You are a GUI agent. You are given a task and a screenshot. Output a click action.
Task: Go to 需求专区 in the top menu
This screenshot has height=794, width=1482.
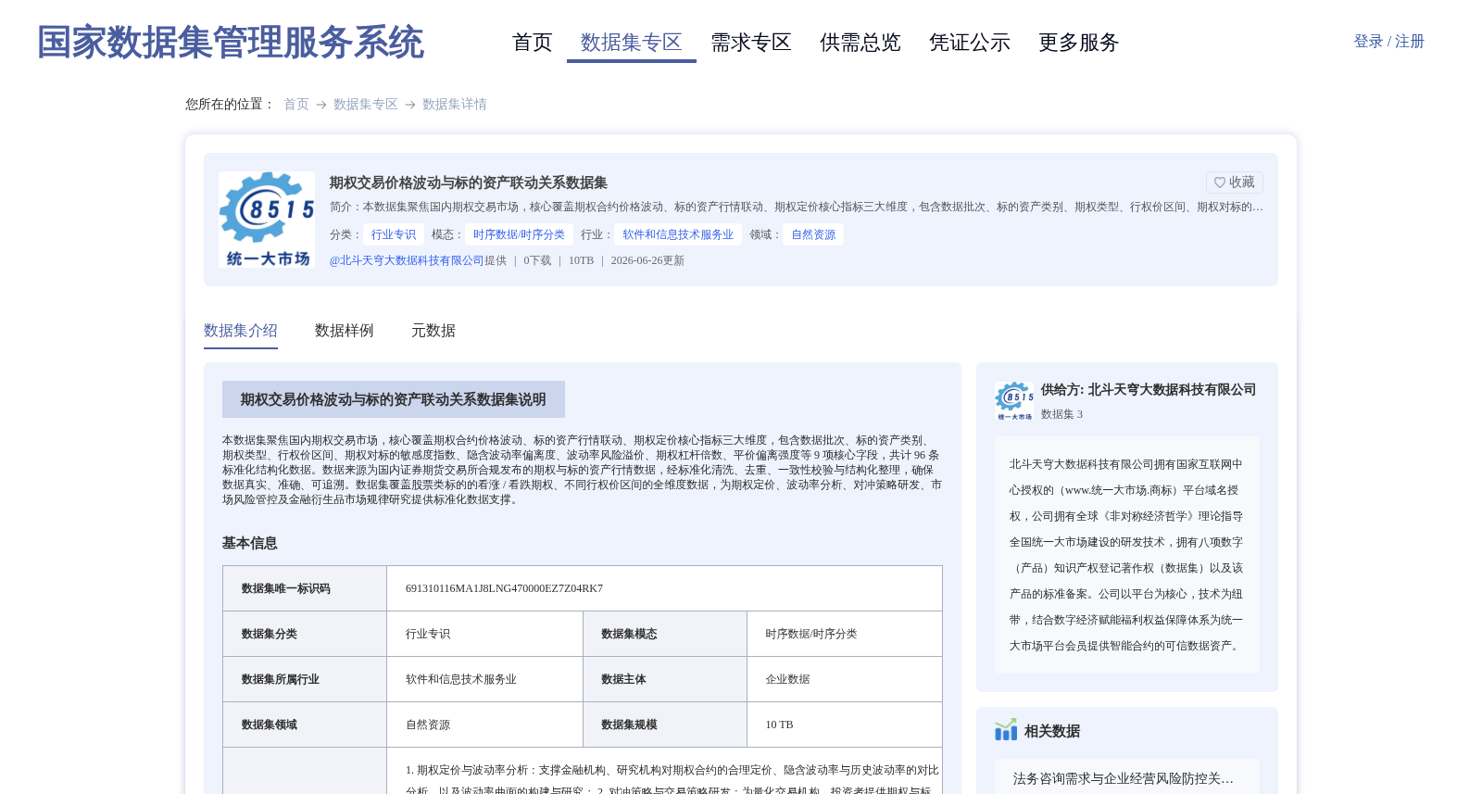coord(751,43)
